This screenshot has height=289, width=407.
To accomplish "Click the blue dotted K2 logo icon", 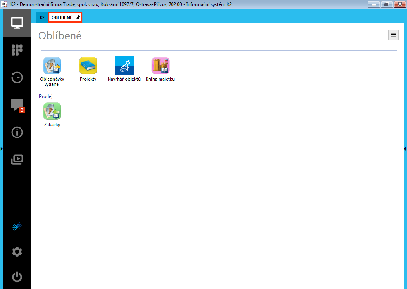I will pos(17,227).
